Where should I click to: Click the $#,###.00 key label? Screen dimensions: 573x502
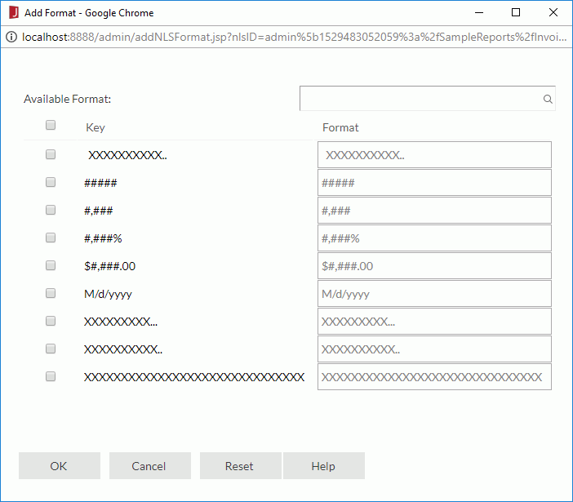coord(109,266)
